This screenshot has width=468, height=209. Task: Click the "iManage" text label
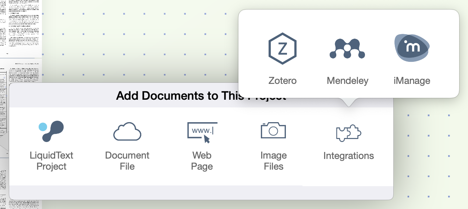tap(412, 80)
